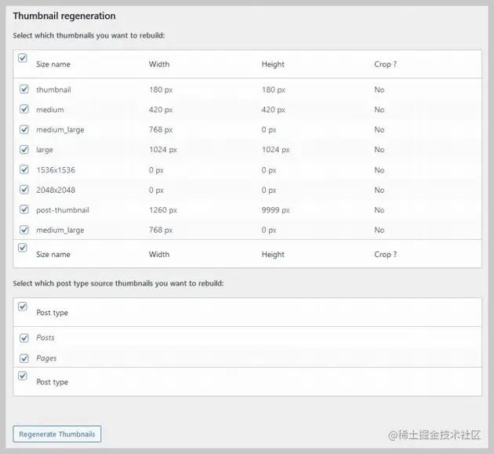Click the 'Thumbnail regeneration' heading

pyautogui.click(x=64, y=16)
